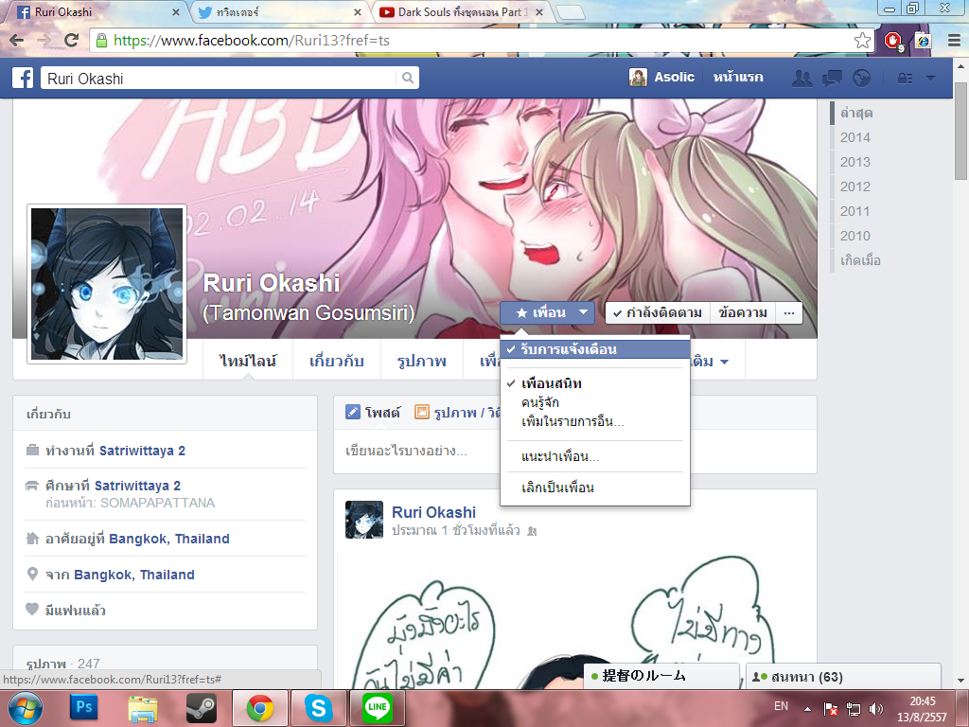Open the Chrome hamburger menu

pos(954,41)
